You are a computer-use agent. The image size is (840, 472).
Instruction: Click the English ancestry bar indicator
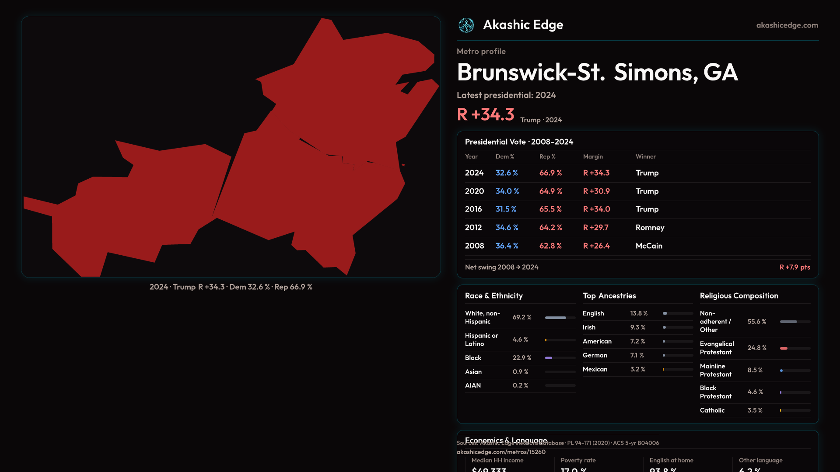(665, 313)
